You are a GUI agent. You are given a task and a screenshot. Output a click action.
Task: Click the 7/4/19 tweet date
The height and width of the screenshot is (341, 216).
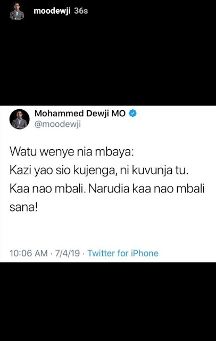(67, 253)
